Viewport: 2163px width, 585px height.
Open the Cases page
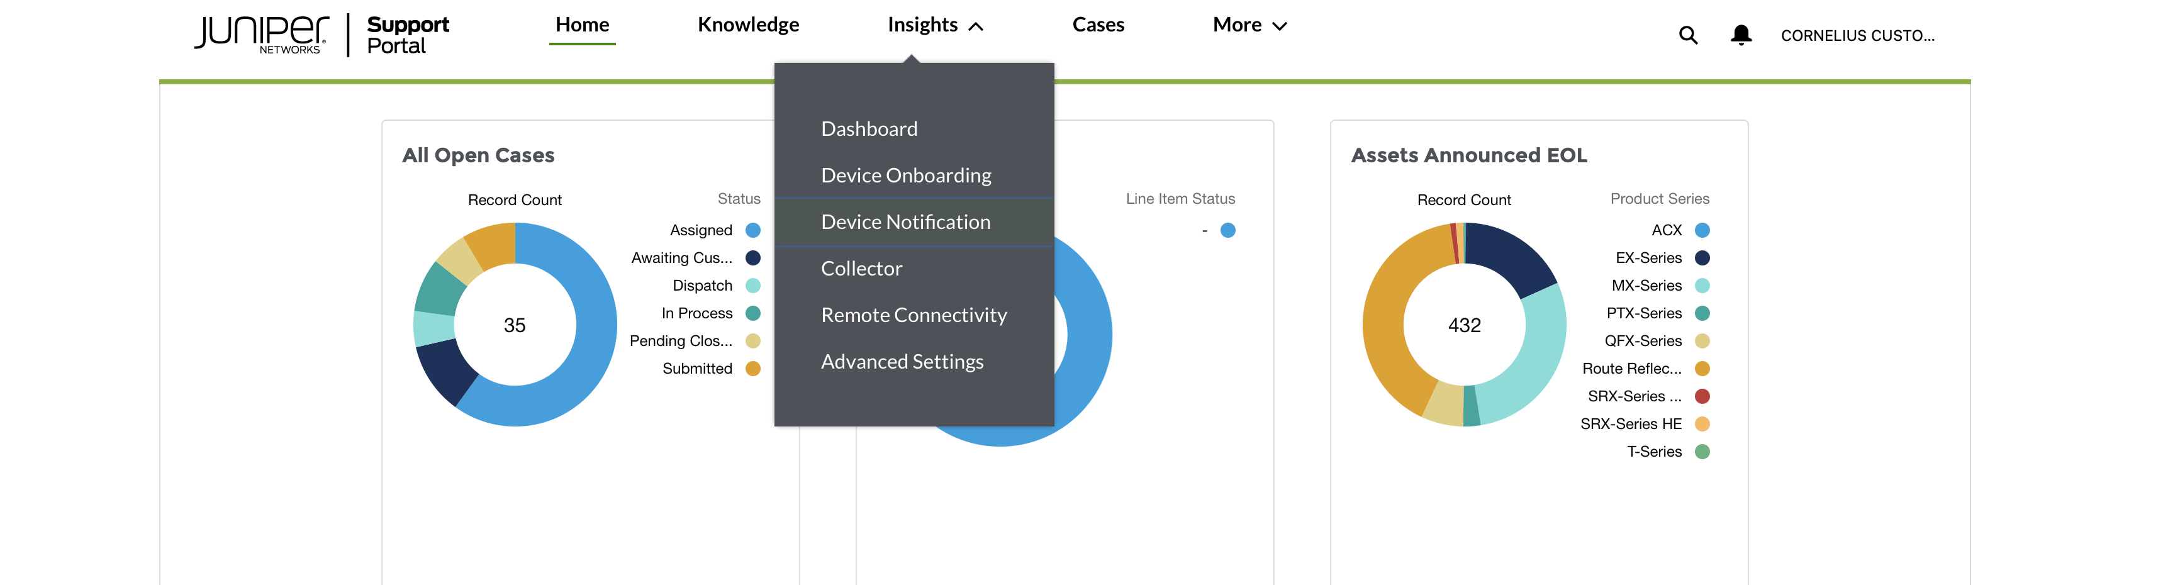[1098, 25]
